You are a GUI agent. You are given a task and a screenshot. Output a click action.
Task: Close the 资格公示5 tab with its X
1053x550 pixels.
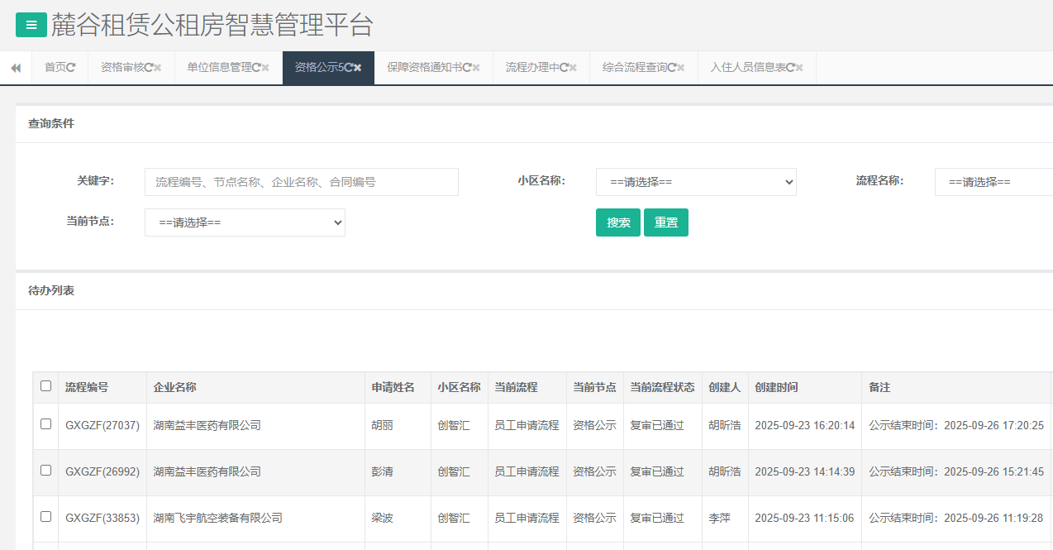(358, 68)
